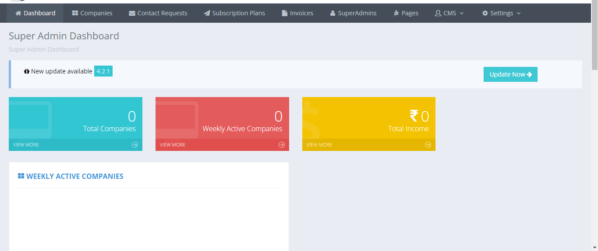
Task: Click the Settings gear icon
Action: [485, 13]
